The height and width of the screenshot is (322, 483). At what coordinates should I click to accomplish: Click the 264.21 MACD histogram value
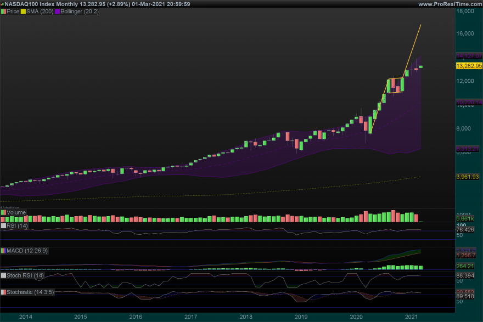coord(465,266)
